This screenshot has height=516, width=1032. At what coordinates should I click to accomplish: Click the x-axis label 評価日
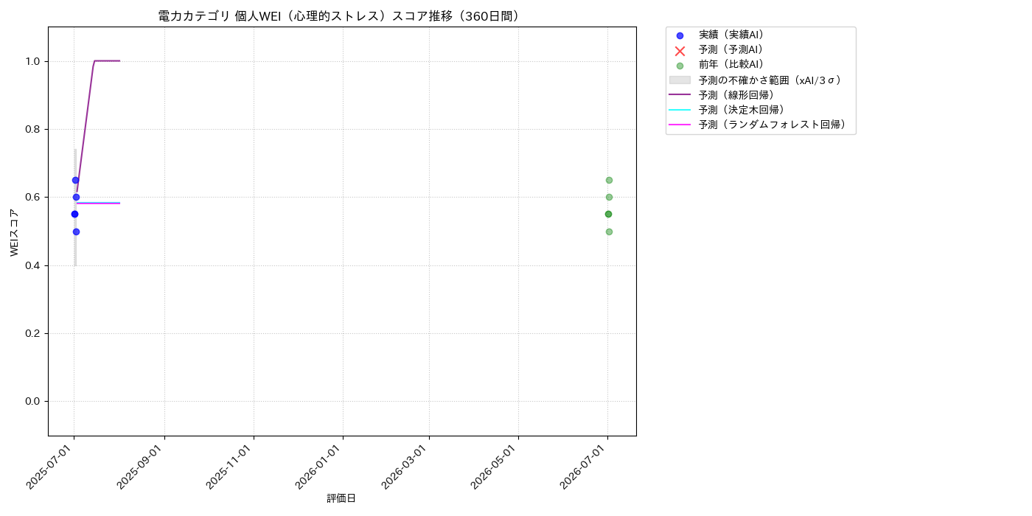[341, 499]
